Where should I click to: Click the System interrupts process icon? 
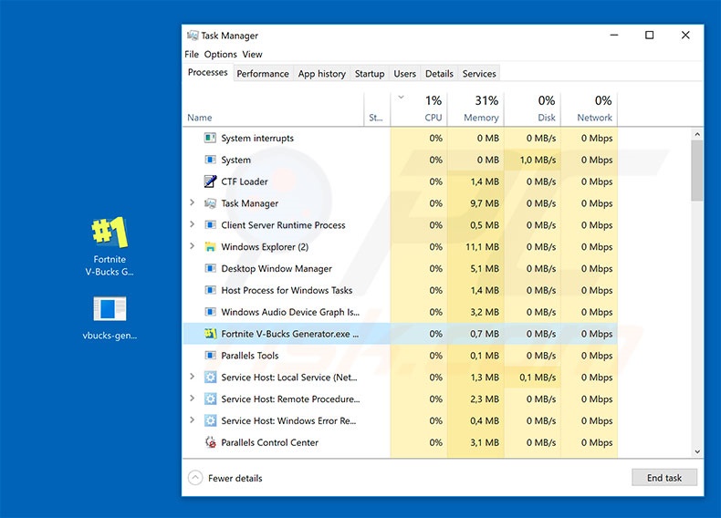tap(210, 138)
